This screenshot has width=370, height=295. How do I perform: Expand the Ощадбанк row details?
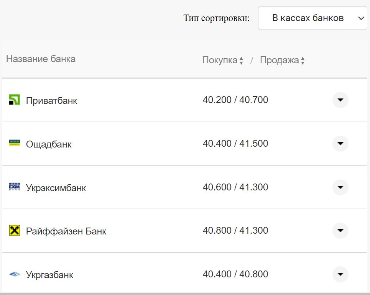[x=340, y=144]
